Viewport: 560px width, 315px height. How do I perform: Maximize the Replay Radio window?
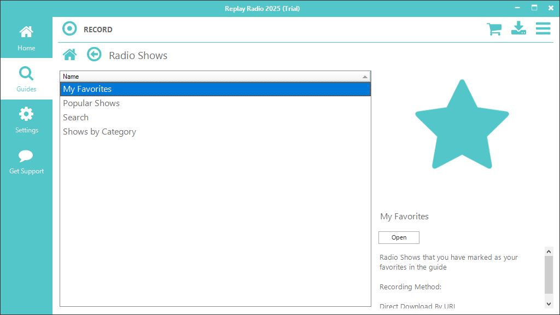point(534,8)
